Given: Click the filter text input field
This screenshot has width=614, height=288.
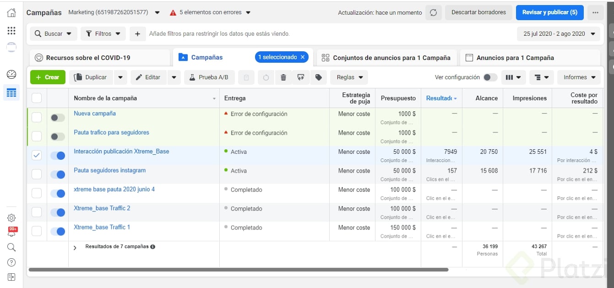Looking at the screenshot, I should pos(330,33).
